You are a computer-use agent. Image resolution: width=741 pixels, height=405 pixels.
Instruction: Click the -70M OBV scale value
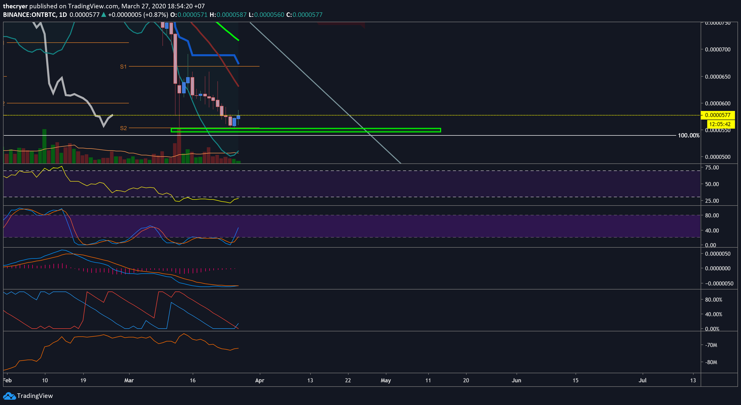point(711,345)
